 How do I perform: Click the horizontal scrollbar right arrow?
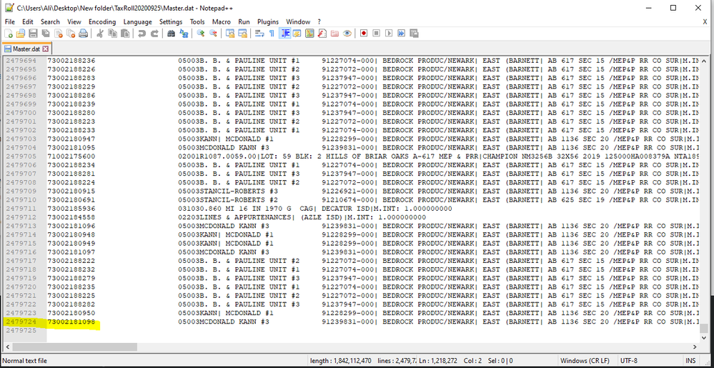(695, 347)
